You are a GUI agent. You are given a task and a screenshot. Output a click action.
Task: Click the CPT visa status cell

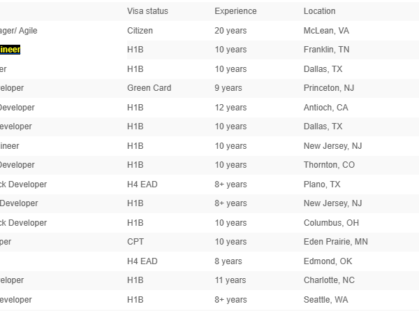click(x=135, y=242)
